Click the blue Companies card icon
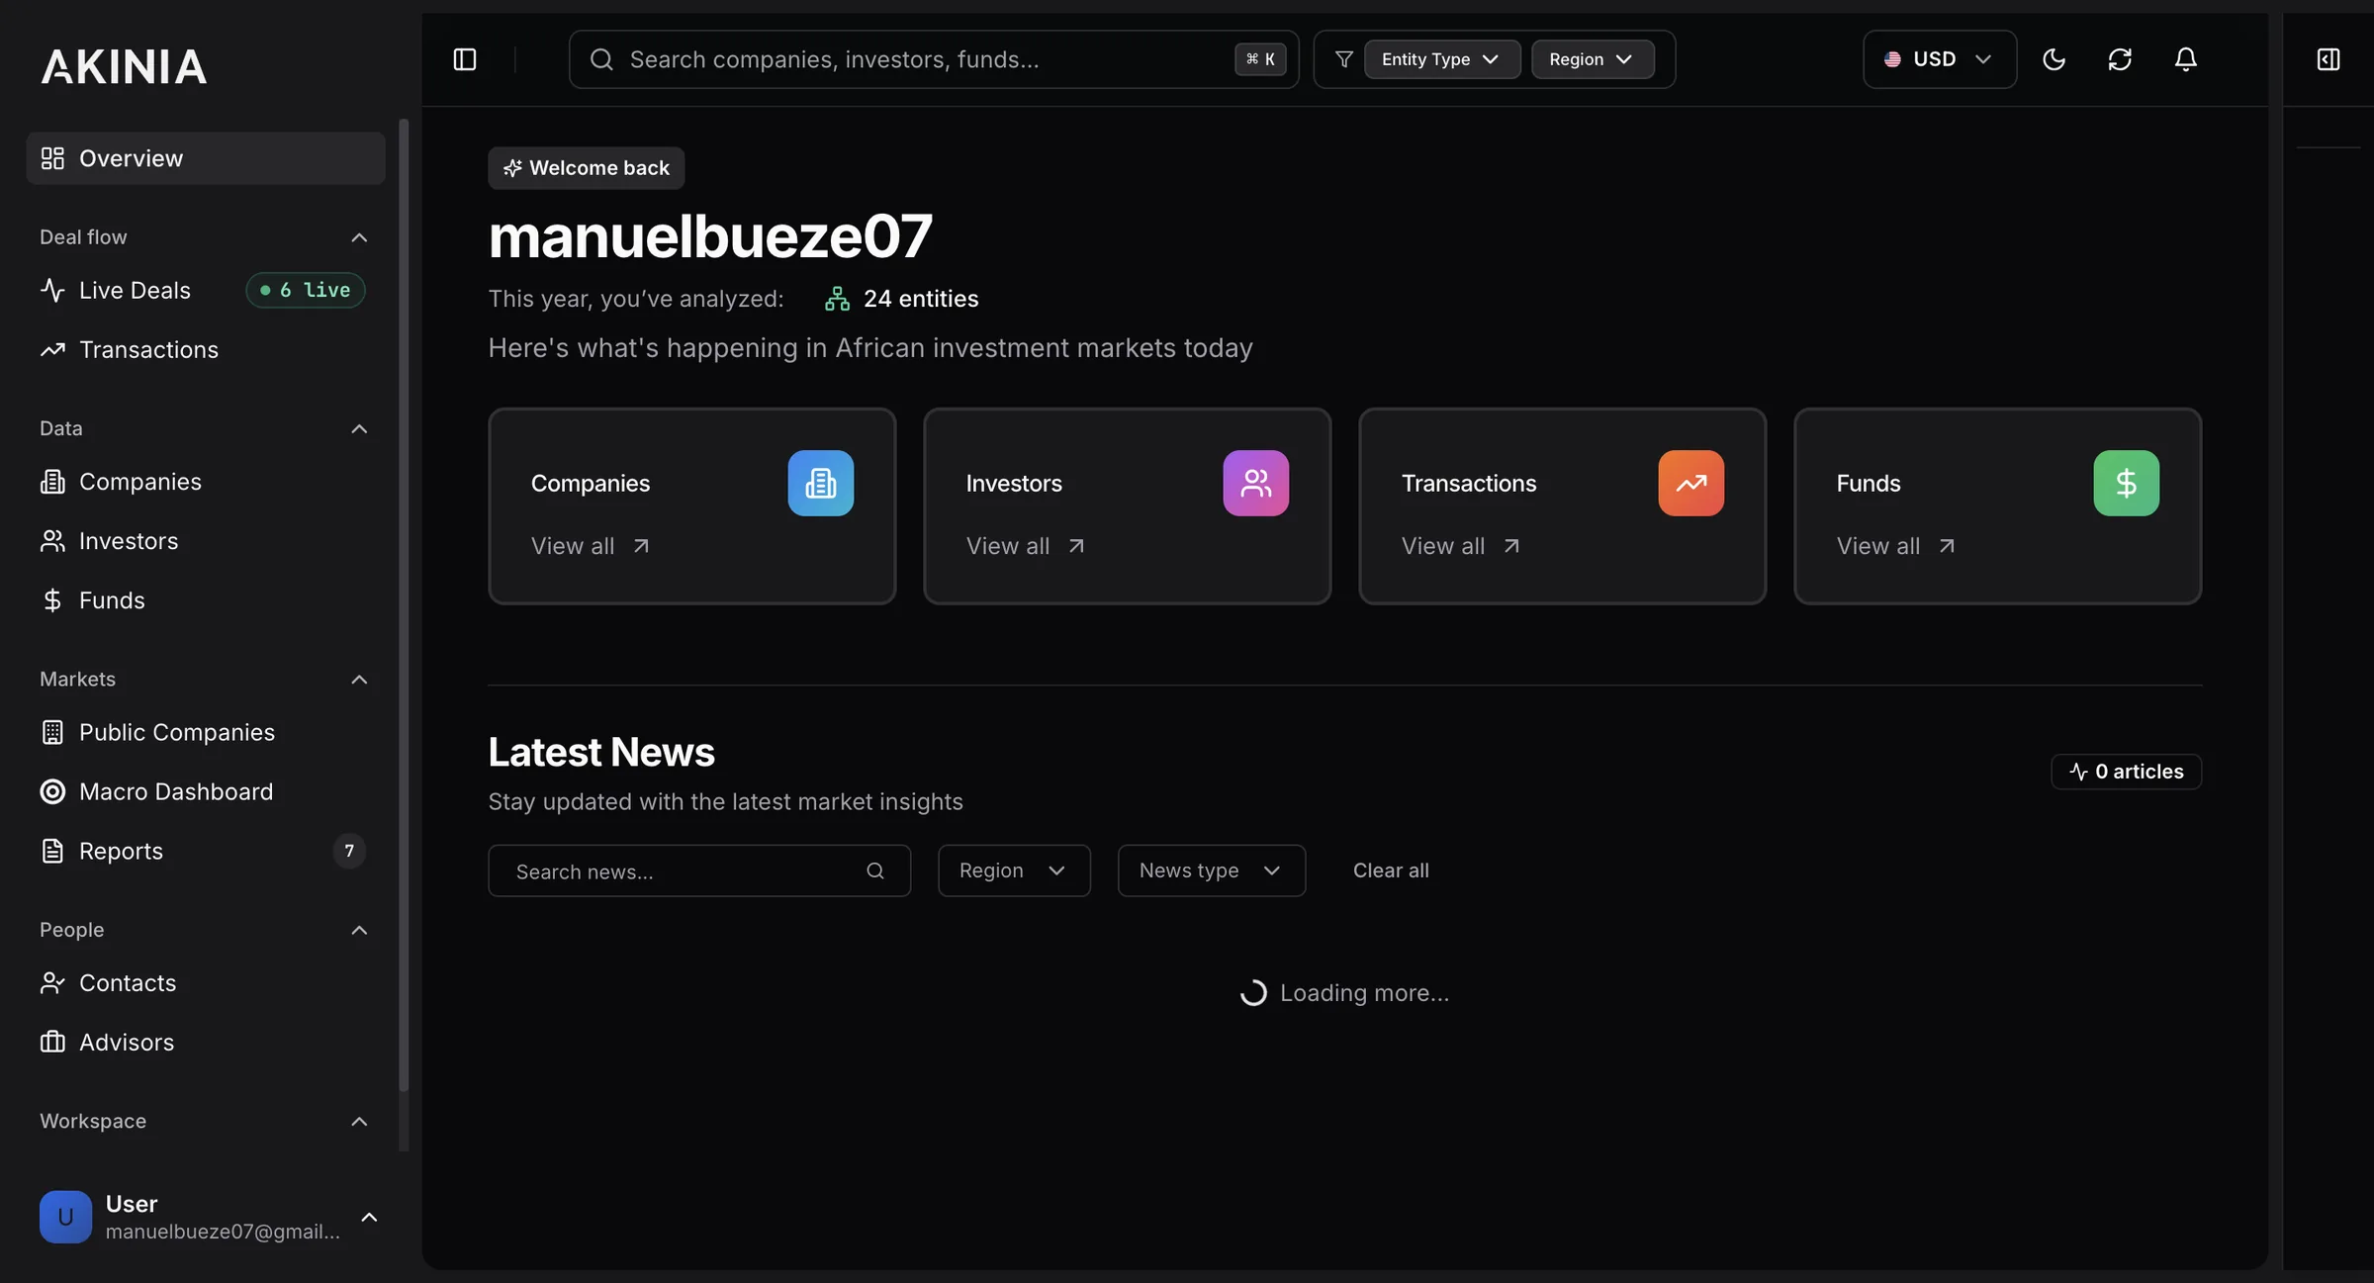 pyautogui.click(x=820, y=483)
